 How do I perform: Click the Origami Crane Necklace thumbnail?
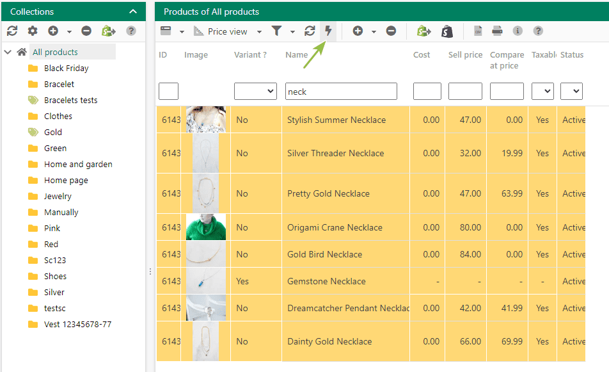point(206,227)
